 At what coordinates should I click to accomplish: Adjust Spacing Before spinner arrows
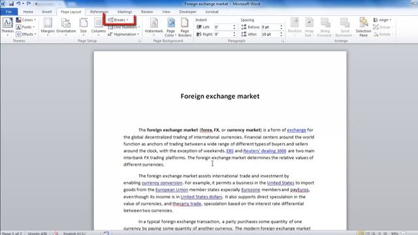[x=281, y=27]
